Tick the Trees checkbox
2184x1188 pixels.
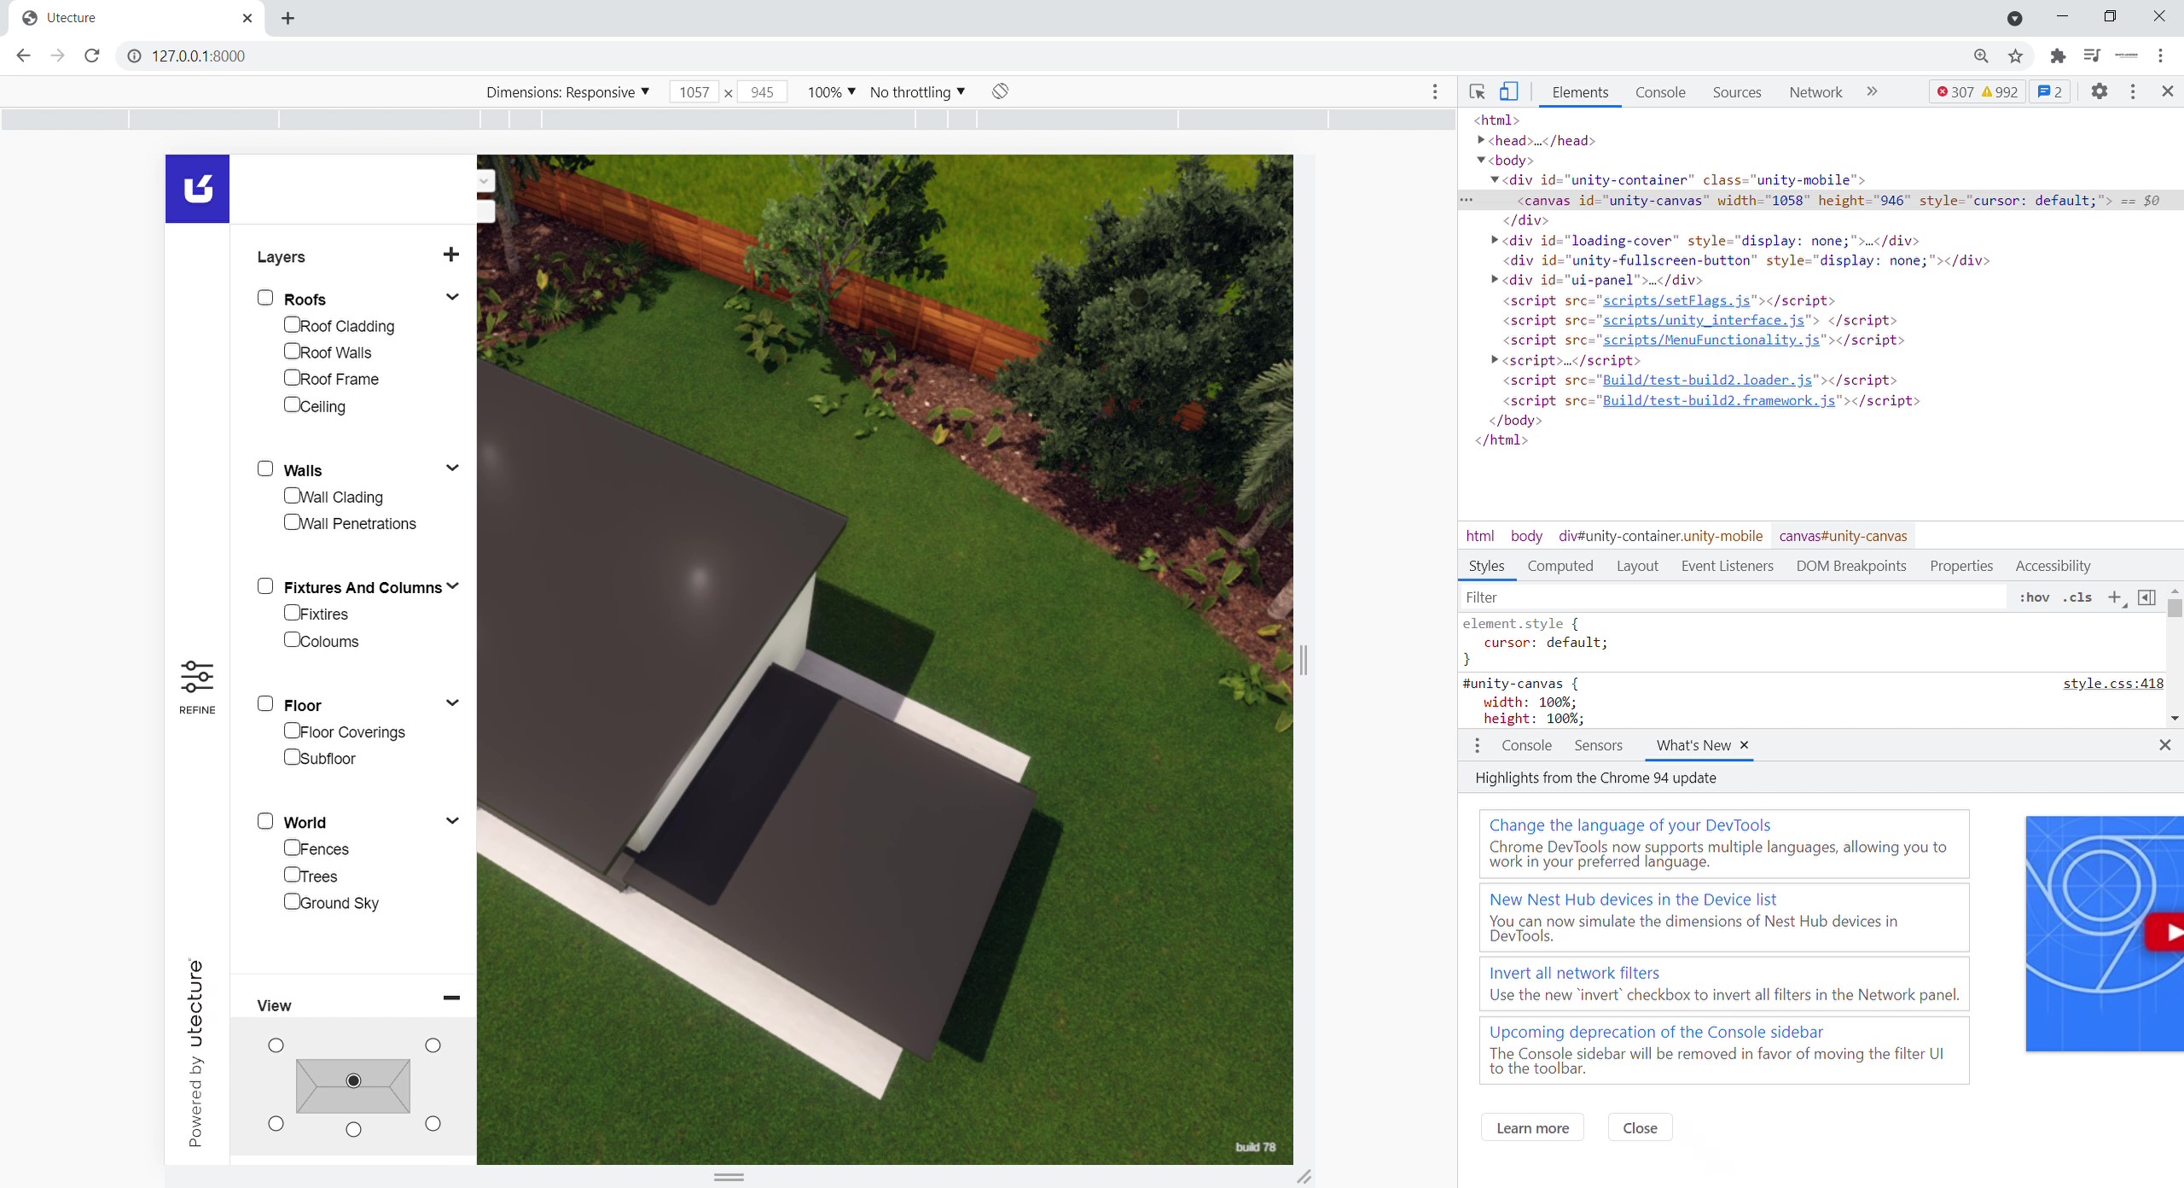[x=292, y=875]
